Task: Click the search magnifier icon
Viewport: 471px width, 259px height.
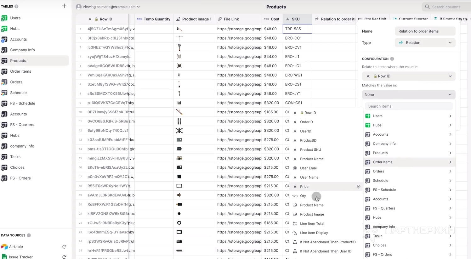Action: click(x=427, y=7)
